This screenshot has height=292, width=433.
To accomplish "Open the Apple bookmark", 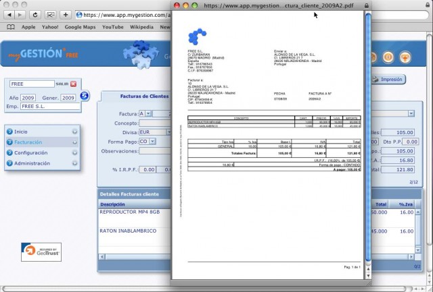I will click(28, 27).
